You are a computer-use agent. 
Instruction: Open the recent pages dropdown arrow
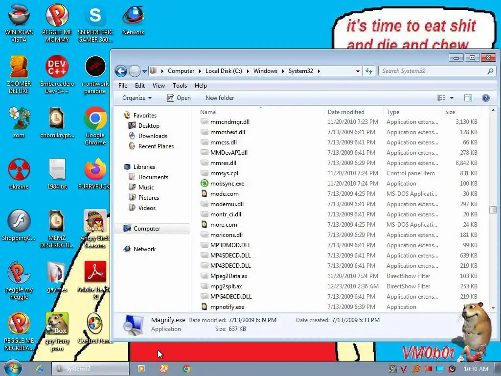coord(144,71)
